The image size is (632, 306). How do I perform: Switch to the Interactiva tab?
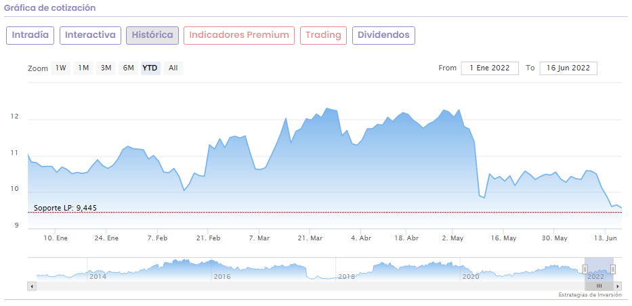90,35
